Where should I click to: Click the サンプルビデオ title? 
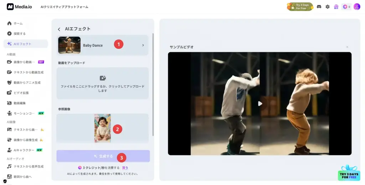181,47
